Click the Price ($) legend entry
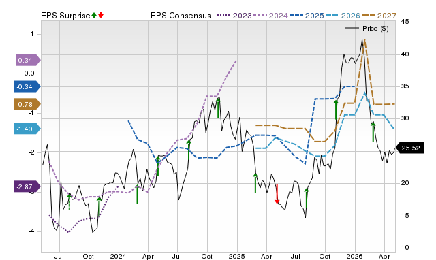Image resolution: width=436 pixels, height=260 pixels. pos(367,29)
